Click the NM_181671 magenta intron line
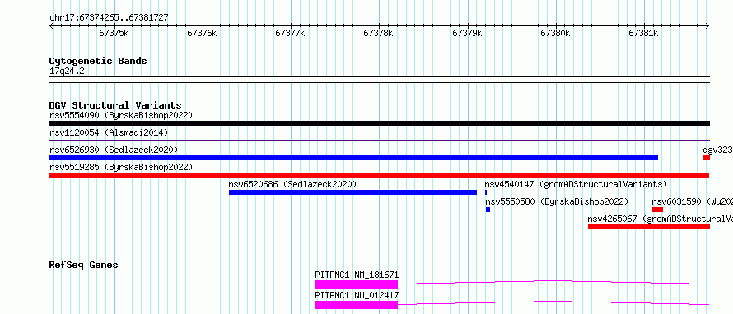Image resolution: width=733 pixels, height=314 pixels. point(553,282)
